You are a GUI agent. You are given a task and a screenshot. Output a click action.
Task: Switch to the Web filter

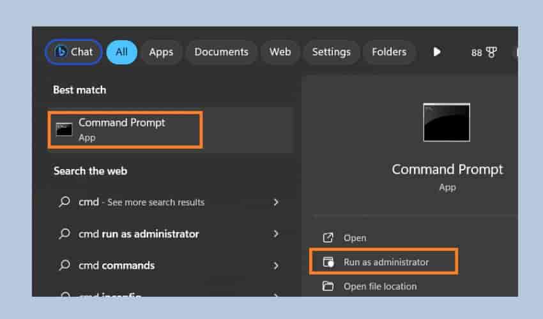click(280, 52)
